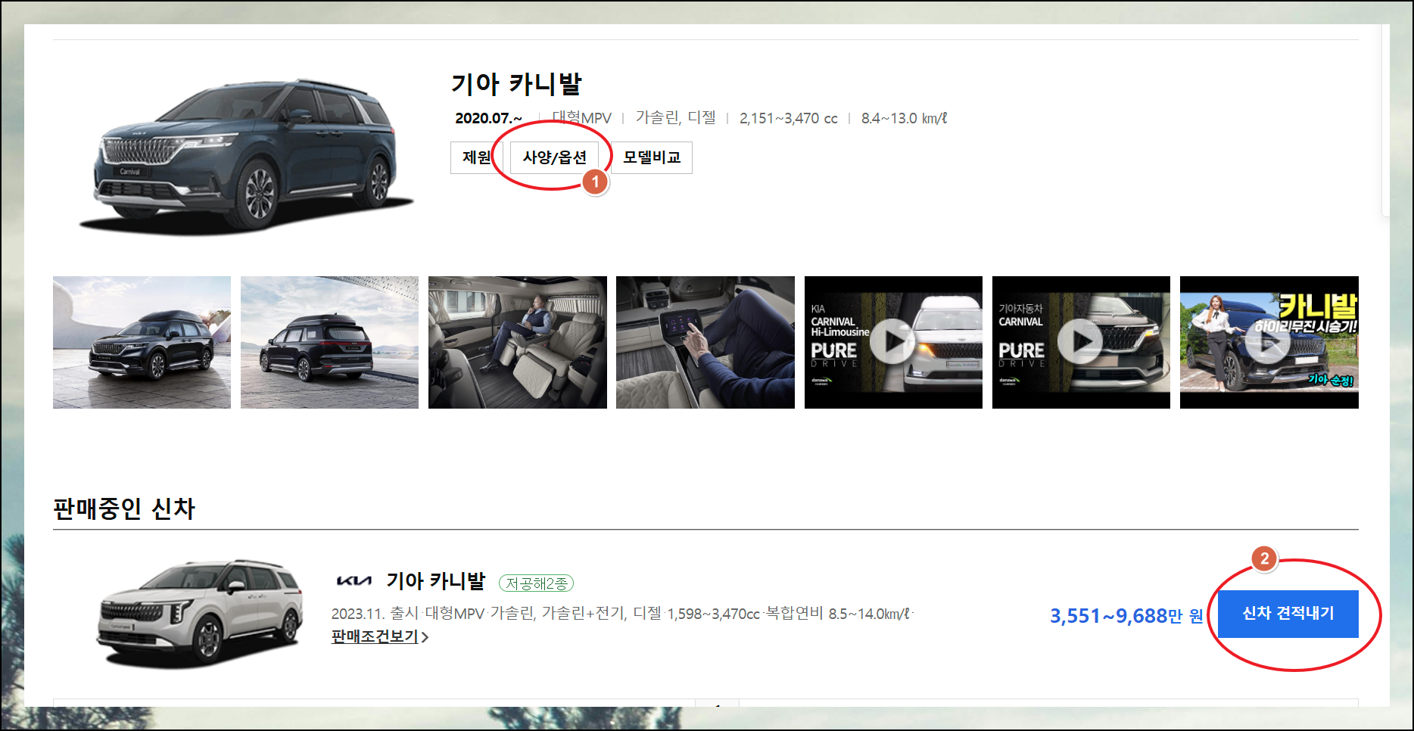This screenshot has width=1414, height=731.
Task: Click the 대형MPV vehicle class text
Action: click(581, 118)
